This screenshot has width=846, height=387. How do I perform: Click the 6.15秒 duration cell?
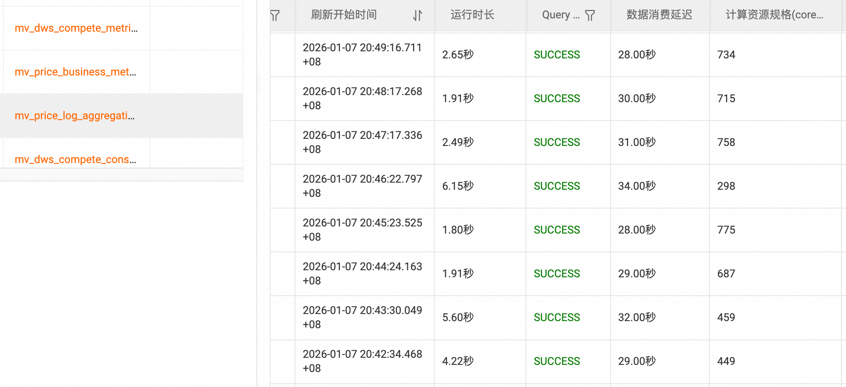pyautogui.click(x=458, y=186)
